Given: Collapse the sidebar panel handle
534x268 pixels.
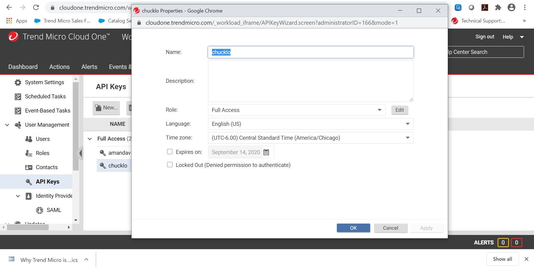Looking at the screenshot, I should coord(80,153).
